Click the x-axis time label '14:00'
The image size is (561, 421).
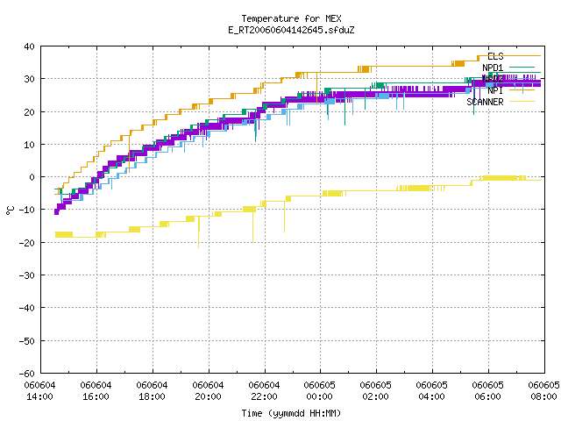tap(39, 396)
